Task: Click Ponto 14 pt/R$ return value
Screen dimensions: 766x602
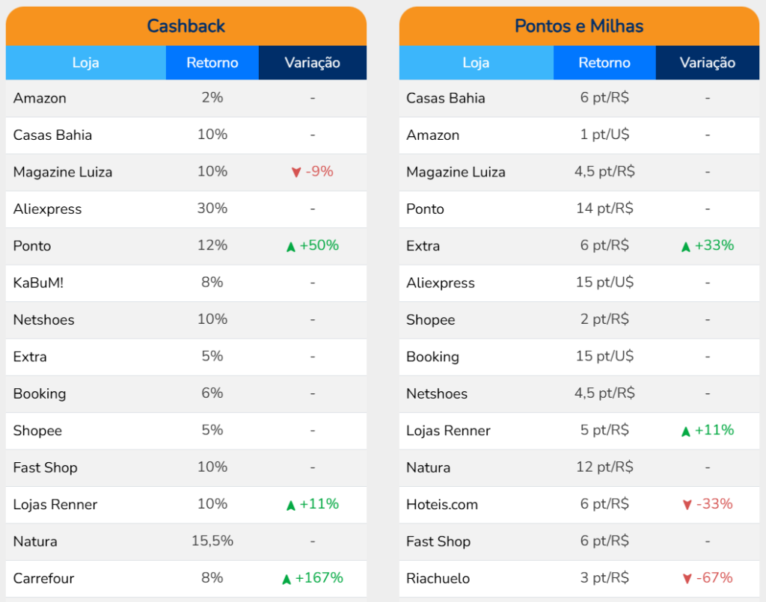Action: click(x=604, y=209)
